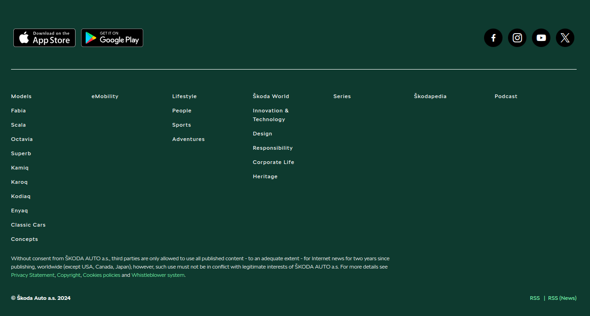
Task: Open the Classic Cars link
Action: click(28, 225)
